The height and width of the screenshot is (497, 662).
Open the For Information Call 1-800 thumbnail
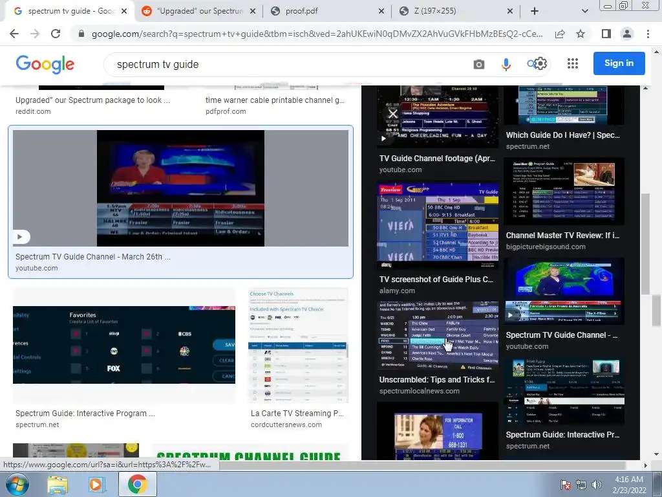pos(438,431)
